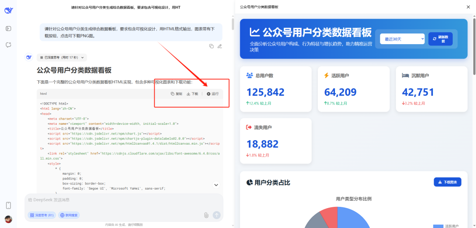This screenshot has height=228, width=476.
Task: Click the html language label on code block
Action: coord(43,94)
